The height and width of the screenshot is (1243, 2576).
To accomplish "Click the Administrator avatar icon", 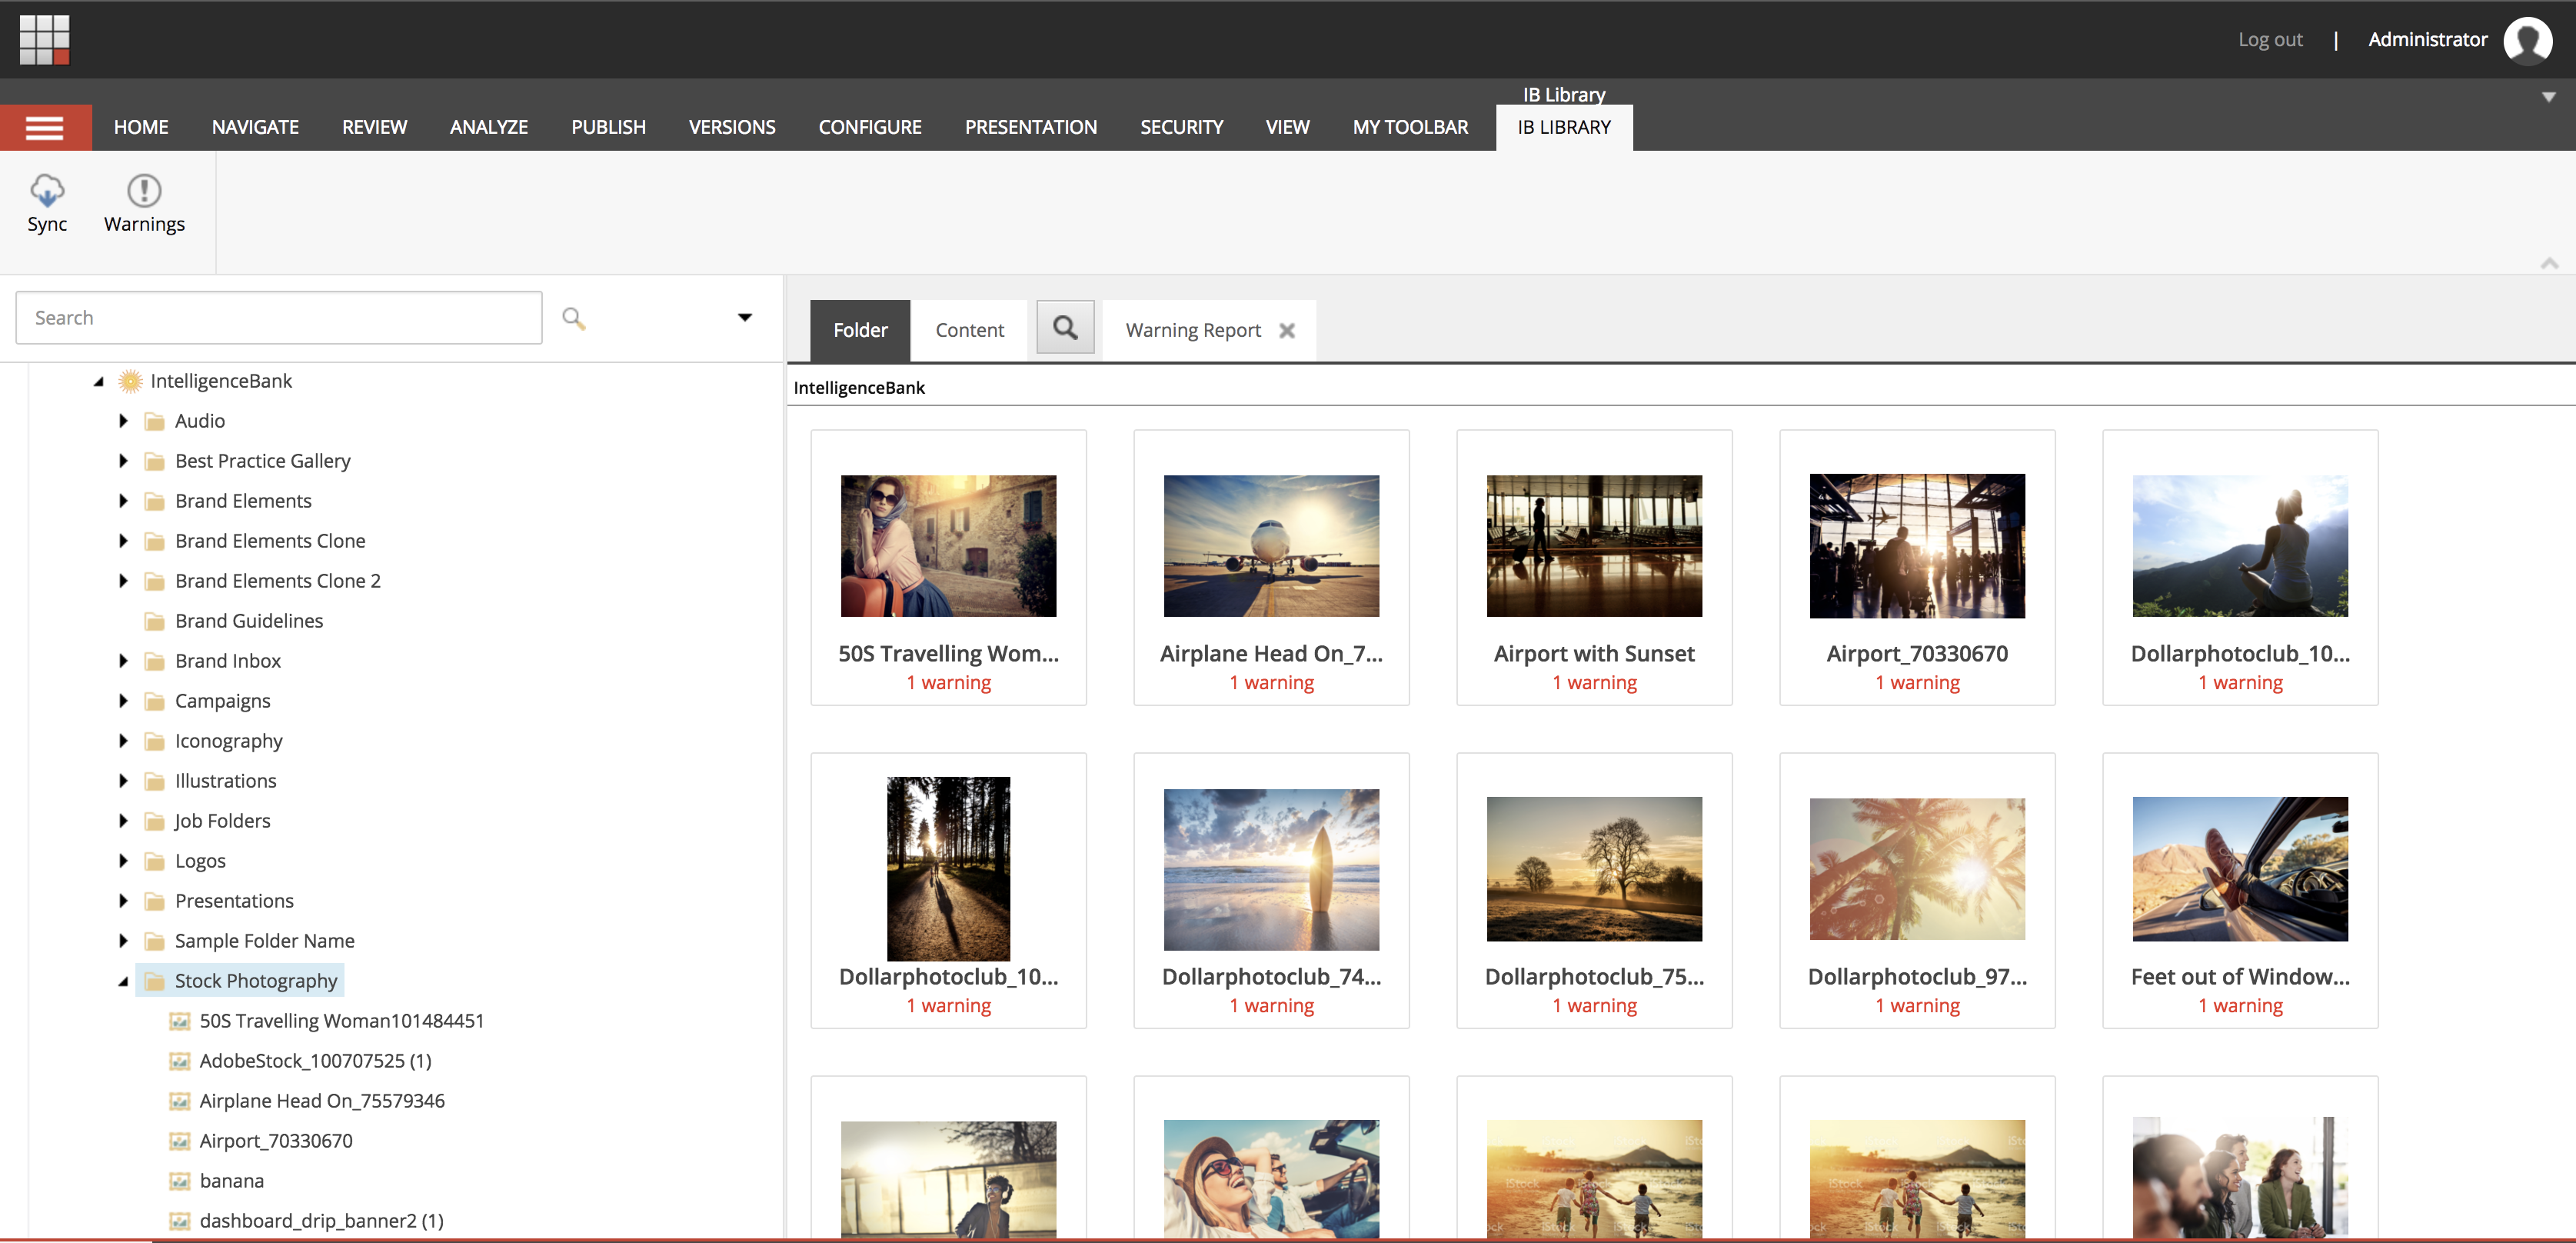I will pyautogui.click(x=2527, y=40).
